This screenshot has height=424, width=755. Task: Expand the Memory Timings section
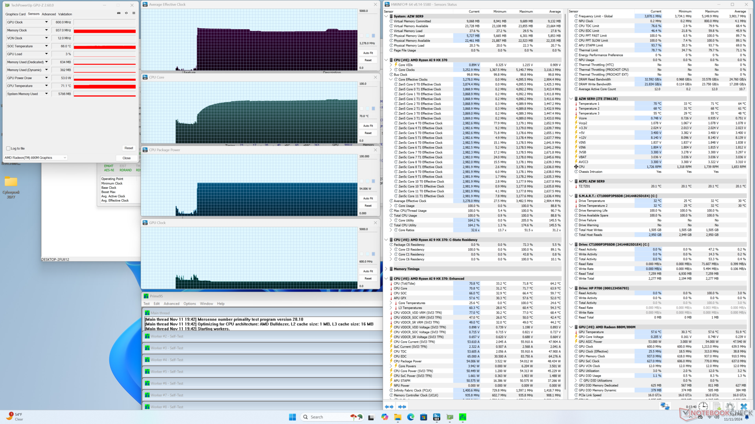(x=386, y=269)
